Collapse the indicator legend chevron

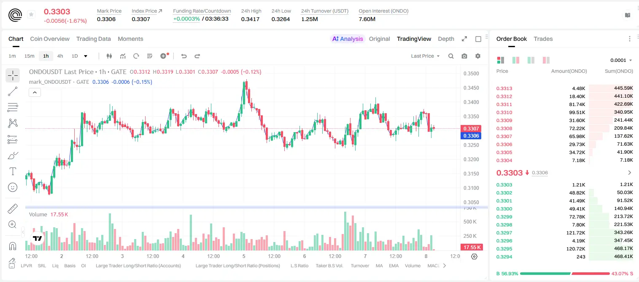[x=35, y=93]
